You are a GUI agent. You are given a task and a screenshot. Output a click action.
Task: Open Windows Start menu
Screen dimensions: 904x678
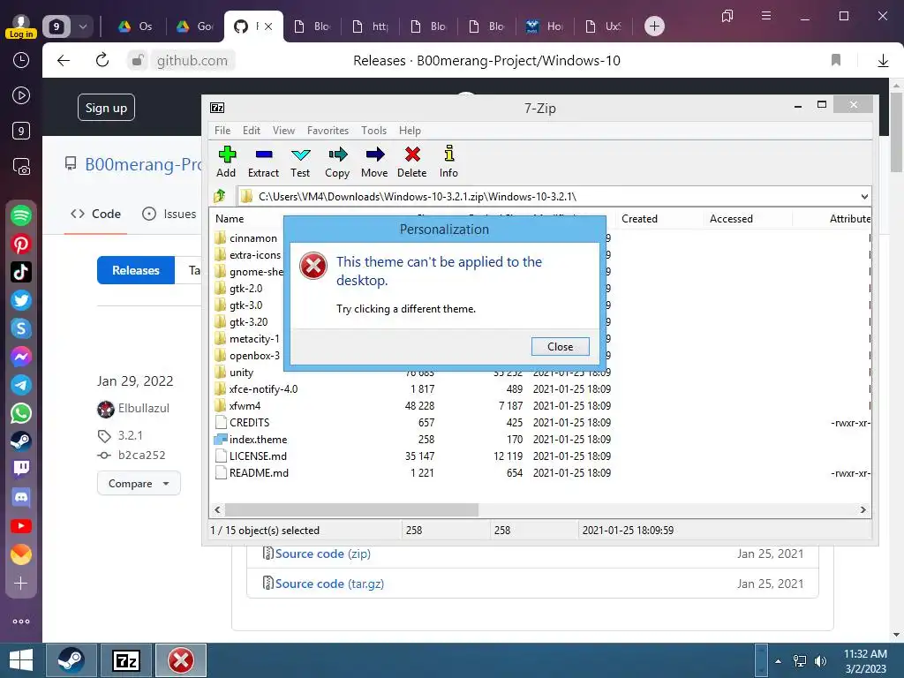pos(21,660)
